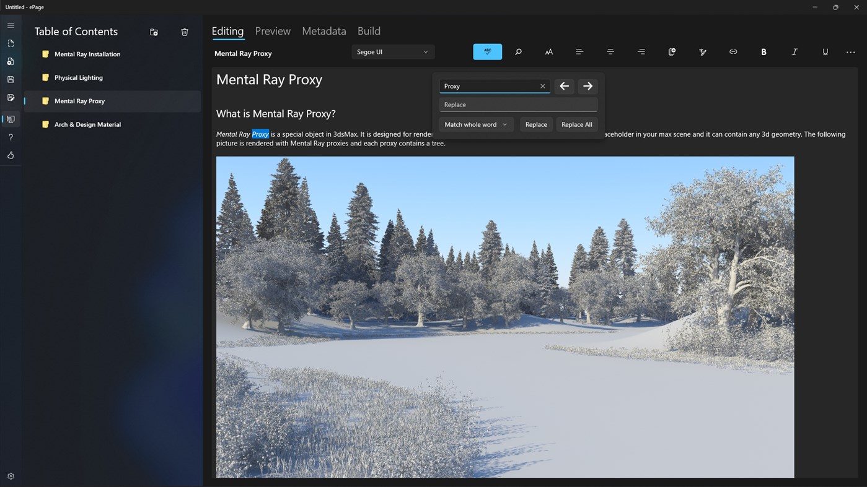Select the center align option
This screenshot has width=867, height=487.
click(x=610, y=52)
